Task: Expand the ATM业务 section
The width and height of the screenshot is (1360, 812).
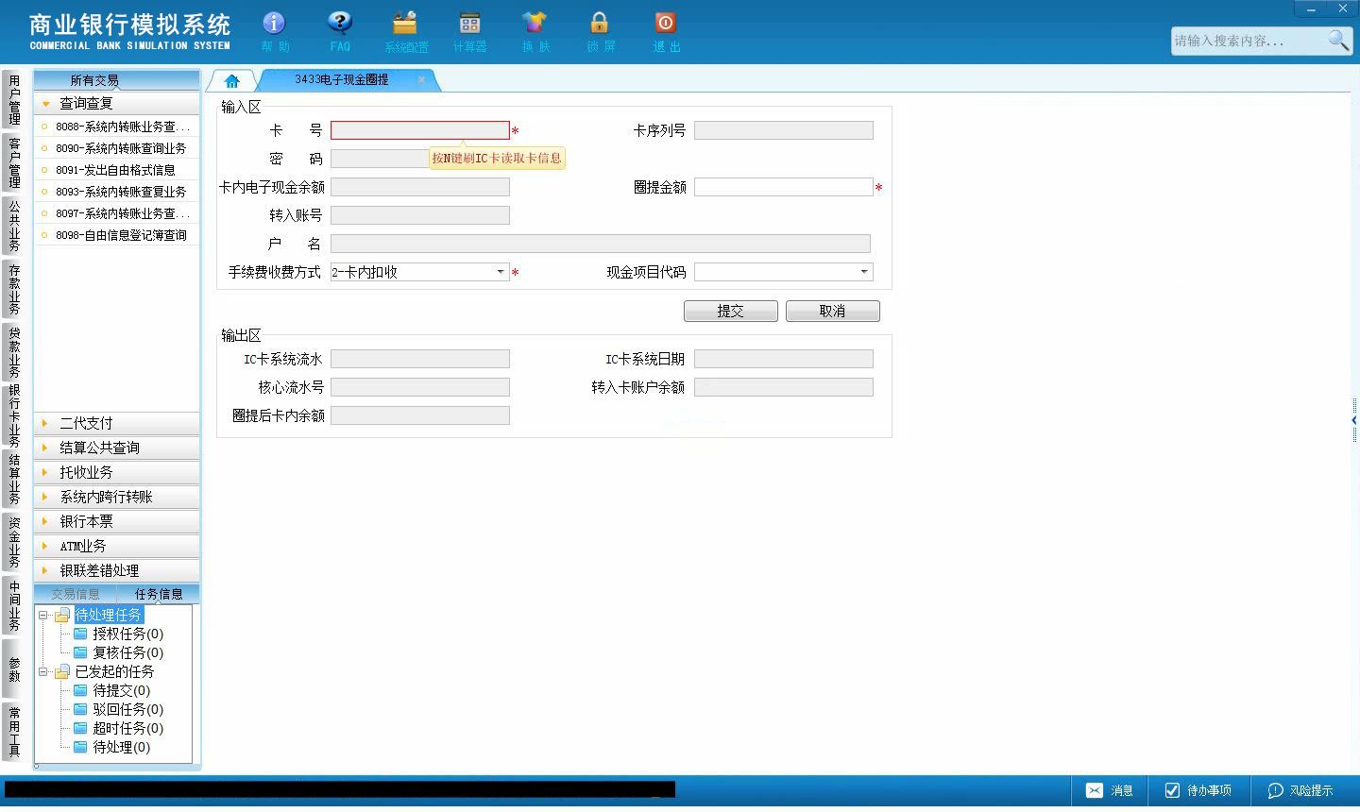Action: pos(117,546)
